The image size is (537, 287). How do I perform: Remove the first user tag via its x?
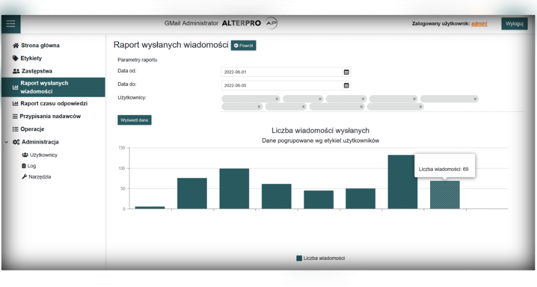[277, 99]
